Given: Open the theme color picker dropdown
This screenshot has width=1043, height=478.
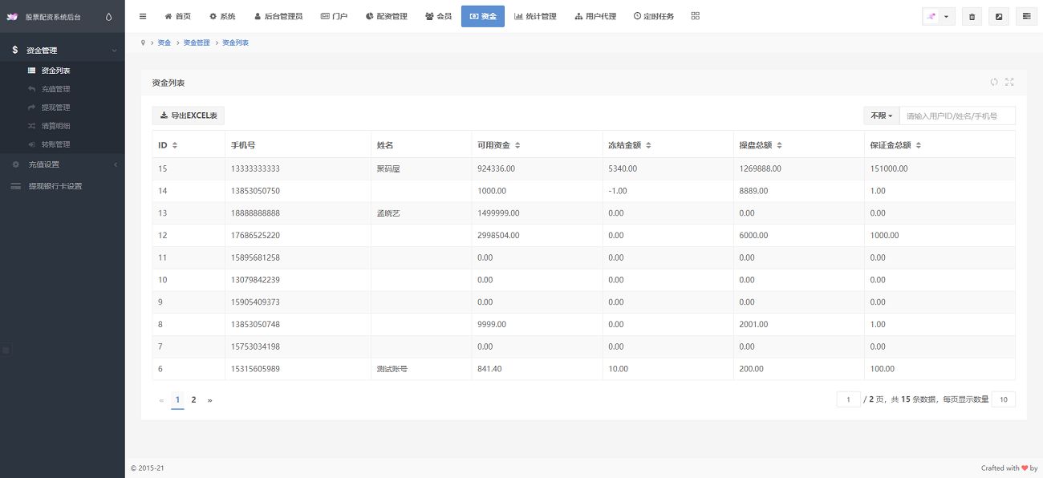Looking at the screenshot, I should (x=938, y=17).
